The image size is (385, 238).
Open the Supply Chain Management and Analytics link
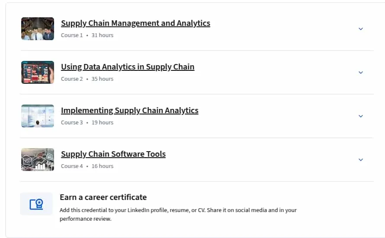click(x=135, y=23)
